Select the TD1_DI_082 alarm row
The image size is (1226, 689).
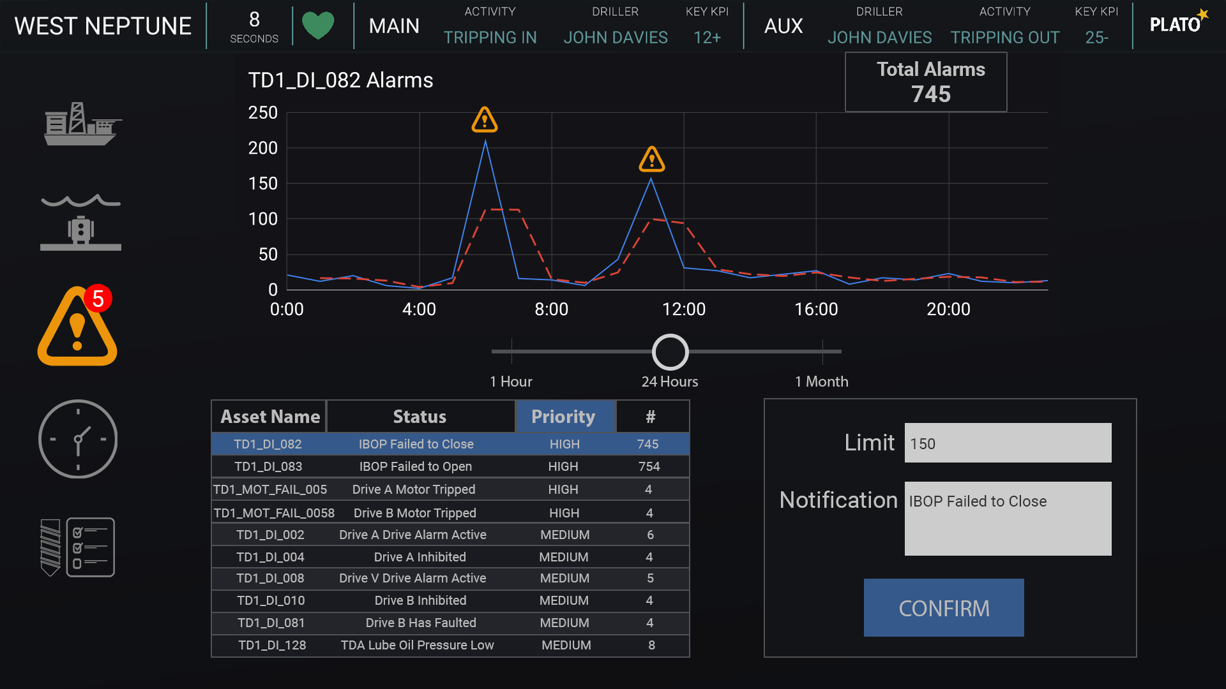[450, 444]
